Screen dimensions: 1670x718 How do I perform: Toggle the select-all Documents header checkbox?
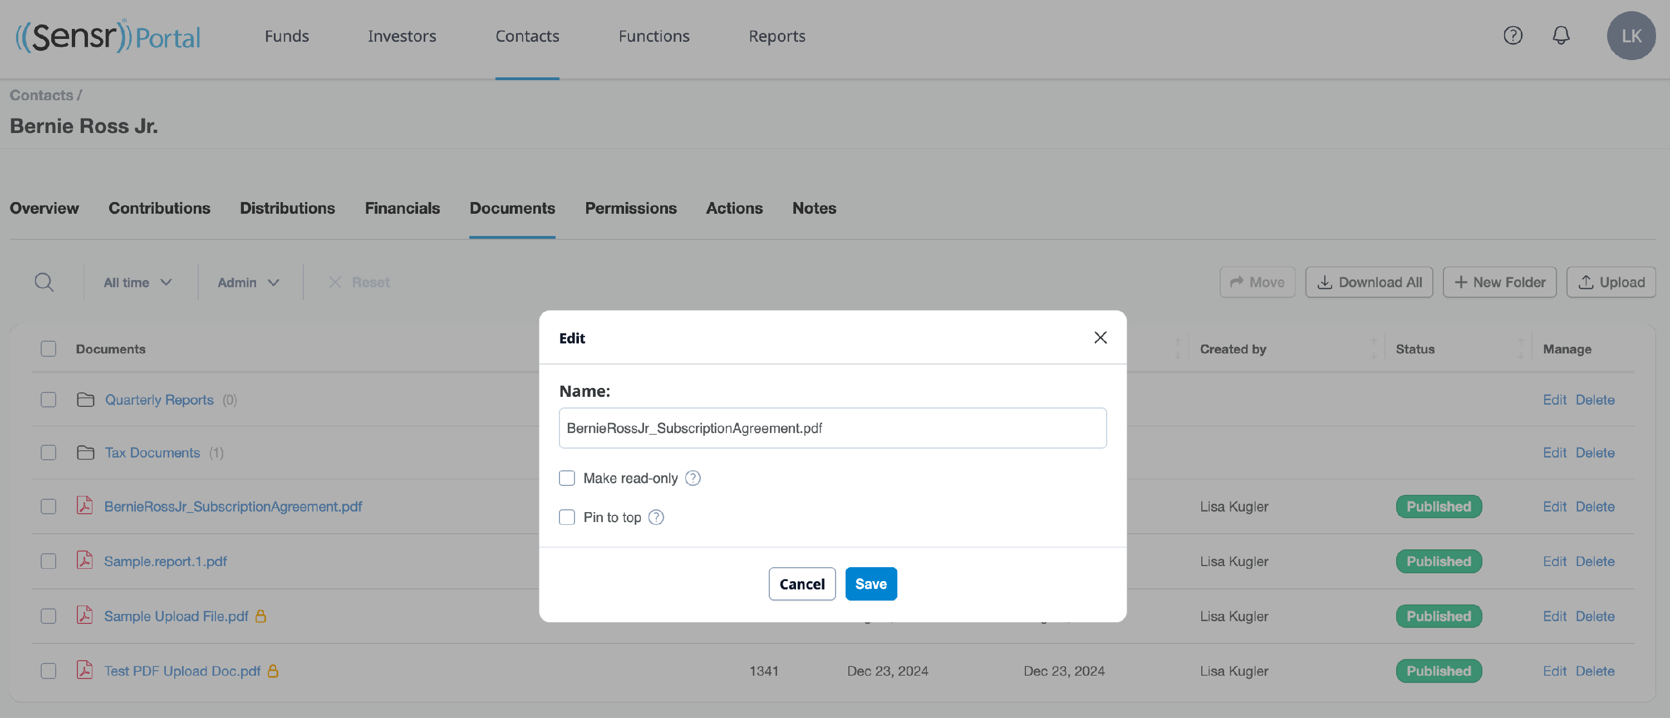point(48,348)
